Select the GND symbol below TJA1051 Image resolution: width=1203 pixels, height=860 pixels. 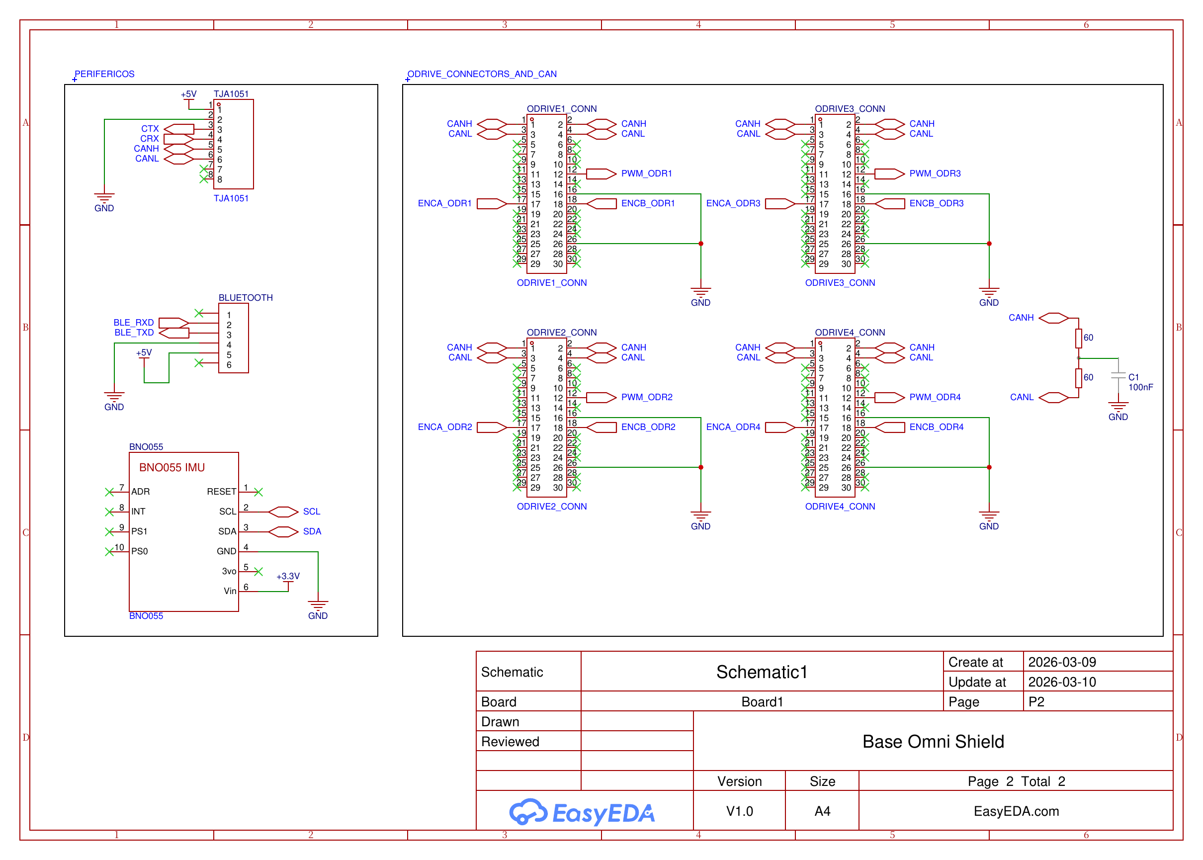coord(104,197)
